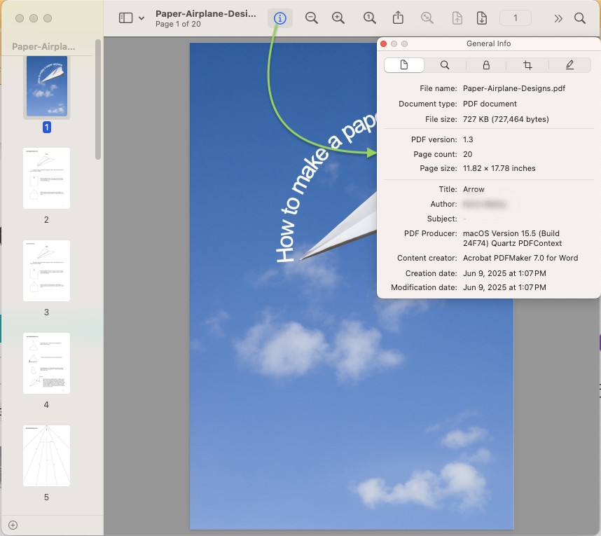
Task: Open the Share icon
Action: [x=399, y=18]
